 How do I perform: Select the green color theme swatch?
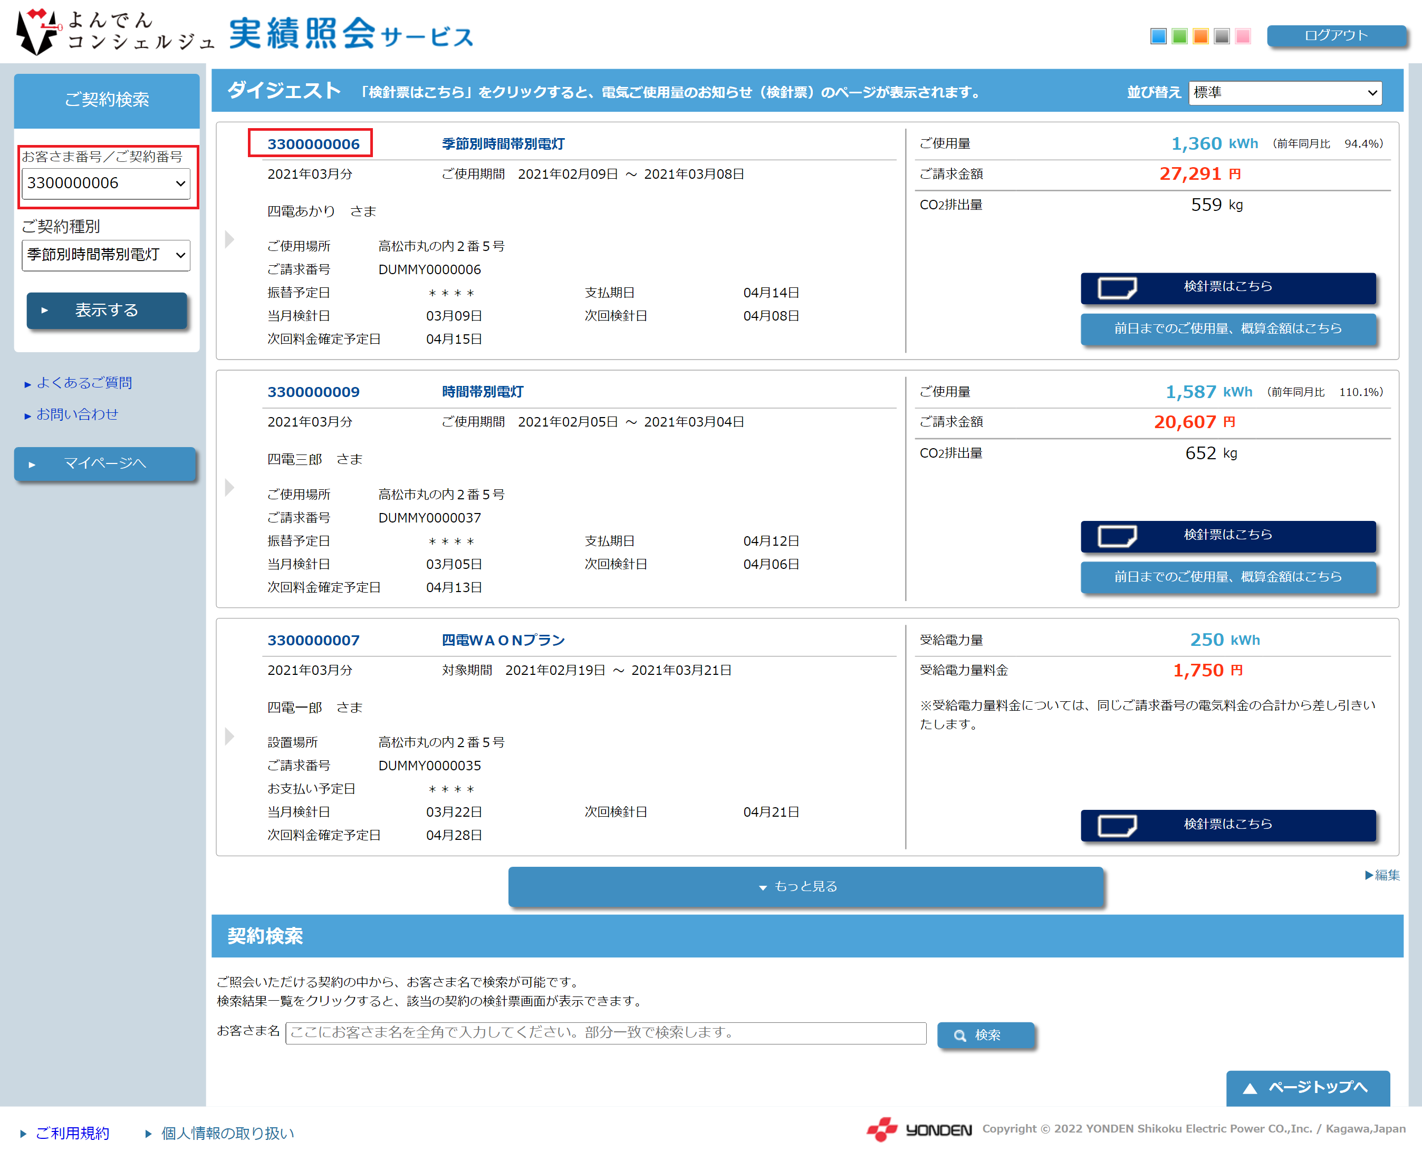(x=1180, y=36)
